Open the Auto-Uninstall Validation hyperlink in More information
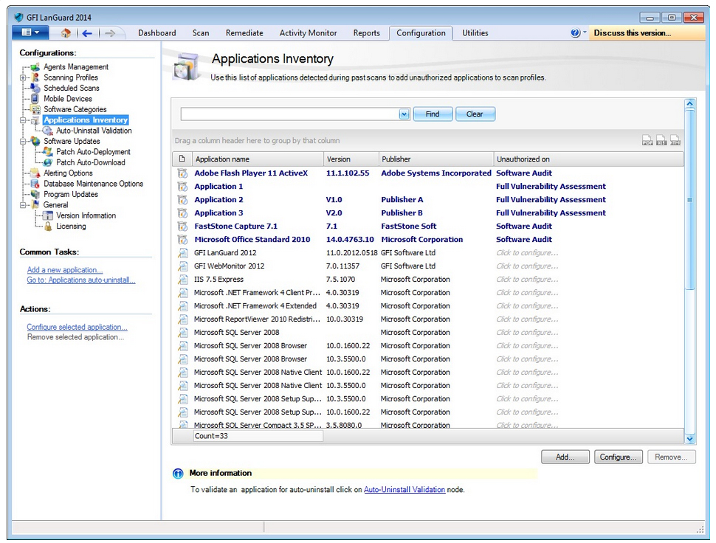 [404, 490]
